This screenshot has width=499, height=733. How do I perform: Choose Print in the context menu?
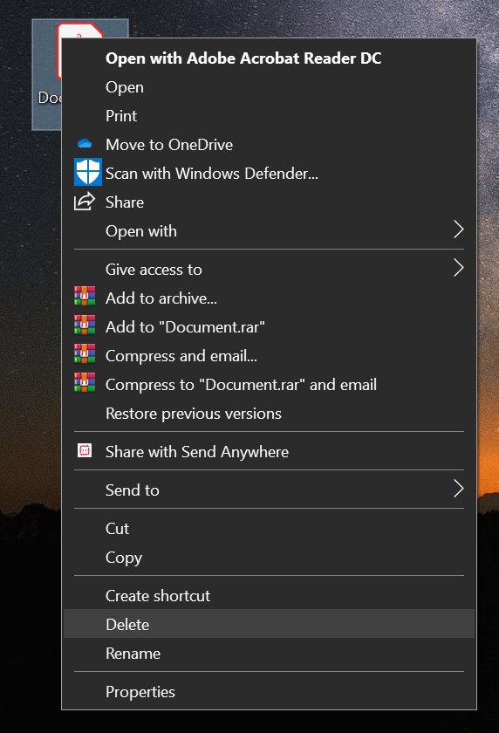coord(269,116)
